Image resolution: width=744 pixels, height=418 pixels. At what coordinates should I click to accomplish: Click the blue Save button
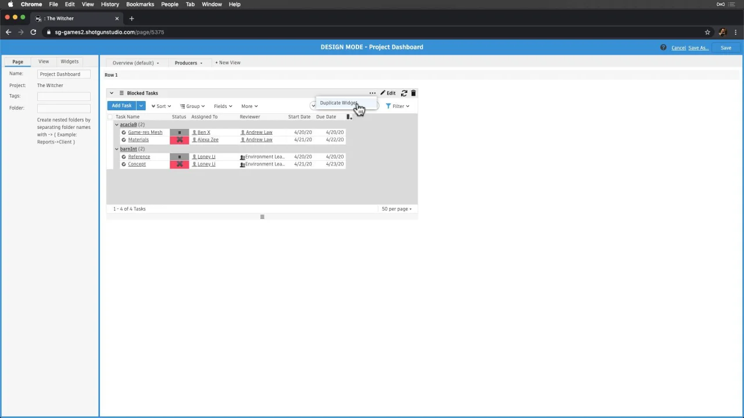click(726, 48)
